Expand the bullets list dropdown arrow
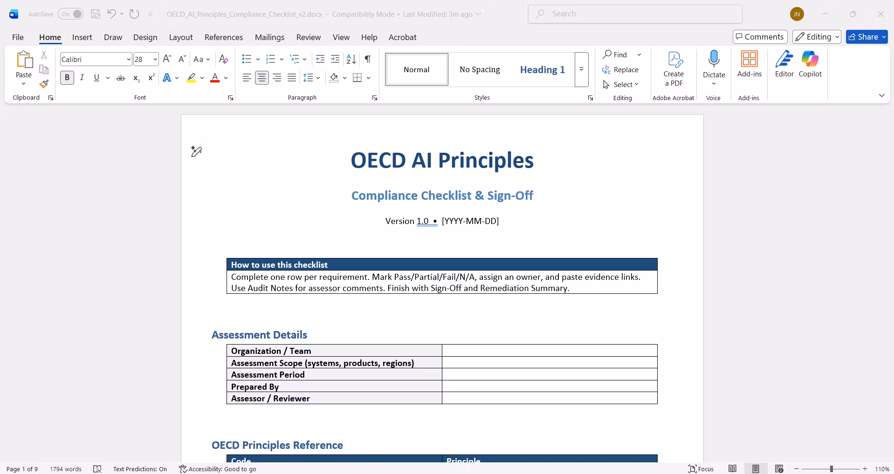 (258, 59)
